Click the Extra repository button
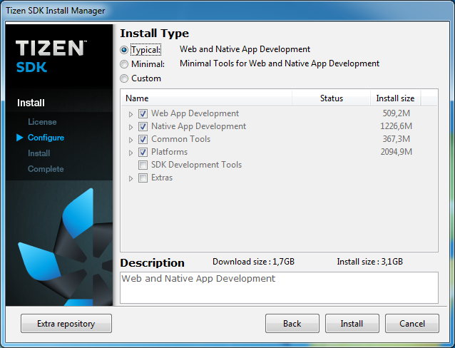 pos(66,323)
